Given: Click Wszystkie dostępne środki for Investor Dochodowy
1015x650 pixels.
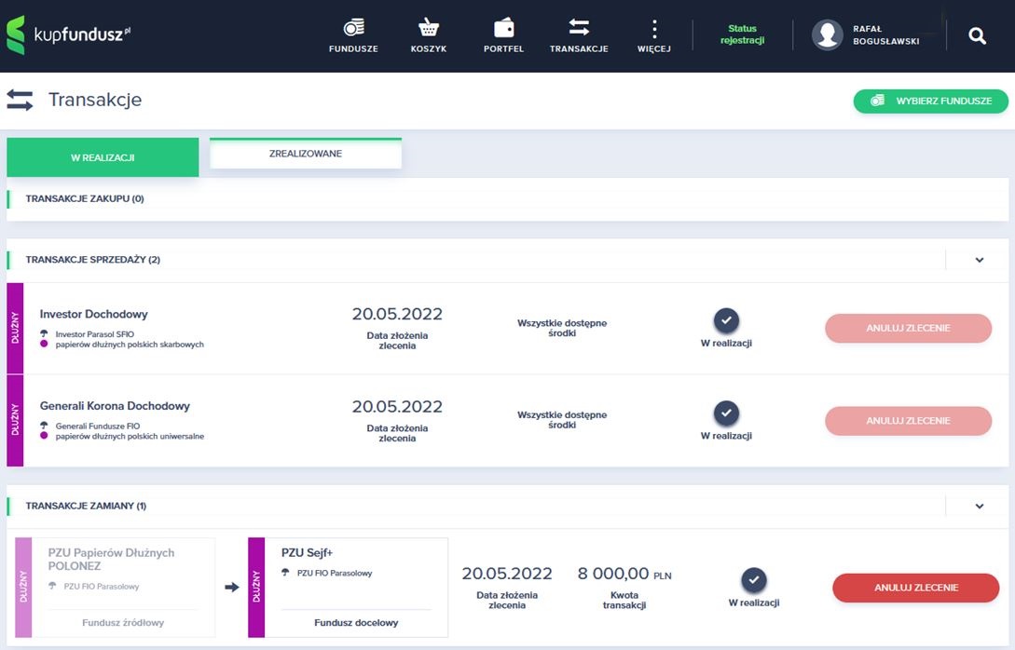Looking at the screenshot, I should pos(562,328).
